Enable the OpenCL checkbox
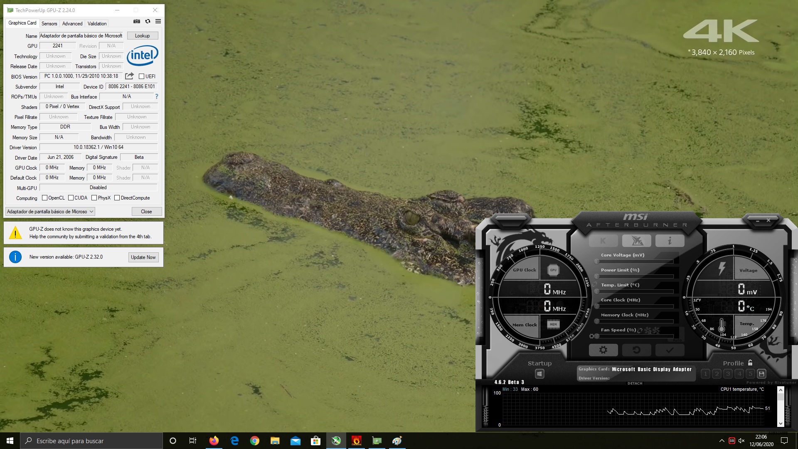The width and height of the screenshot is (798, 449). [x=45, y=198]
